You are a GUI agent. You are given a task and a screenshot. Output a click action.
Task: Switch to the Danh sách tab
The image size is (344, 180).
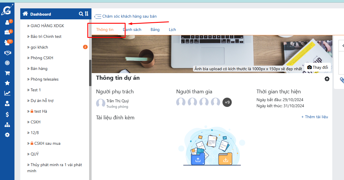point(132,29)
